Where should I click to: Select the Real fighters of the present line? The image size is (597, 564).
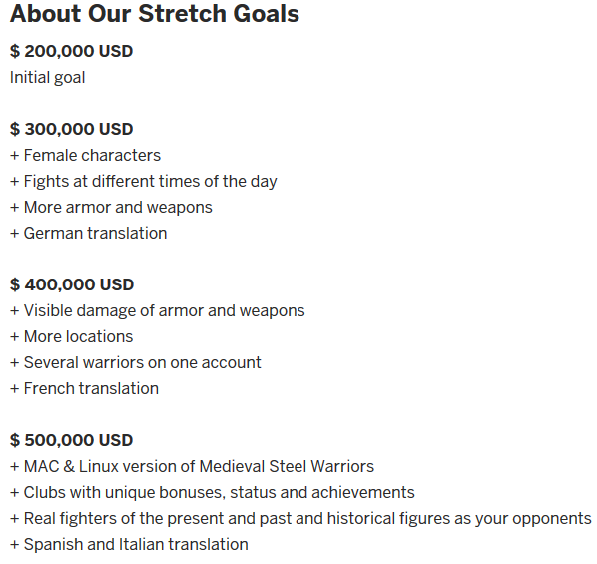tap(300, 519)
